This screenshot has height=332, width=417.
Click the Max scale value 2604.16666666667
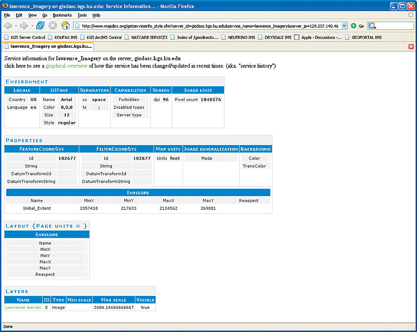(x=114, y=307)
